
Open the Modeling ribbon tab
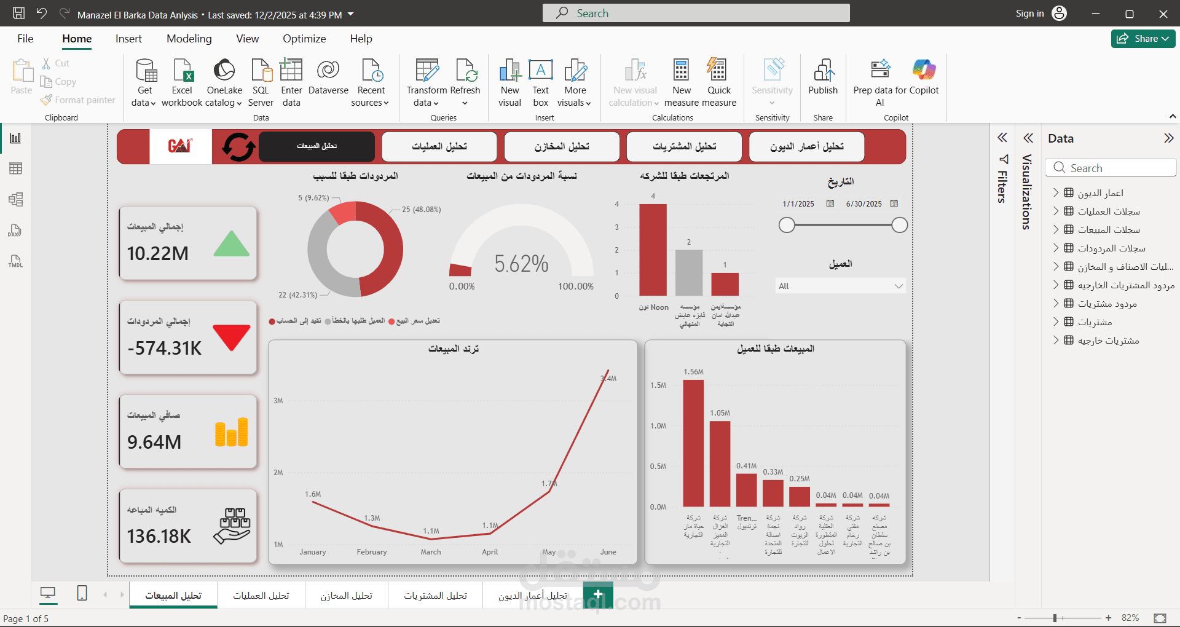[189, 39]
